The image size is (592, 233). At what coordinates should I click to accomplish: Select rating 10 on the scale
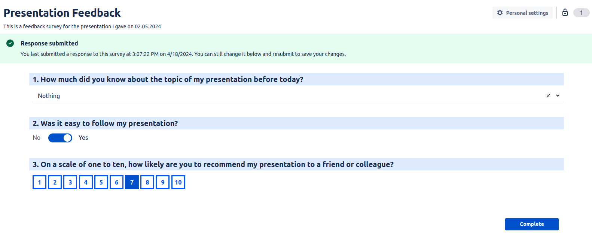coord(178,182)
